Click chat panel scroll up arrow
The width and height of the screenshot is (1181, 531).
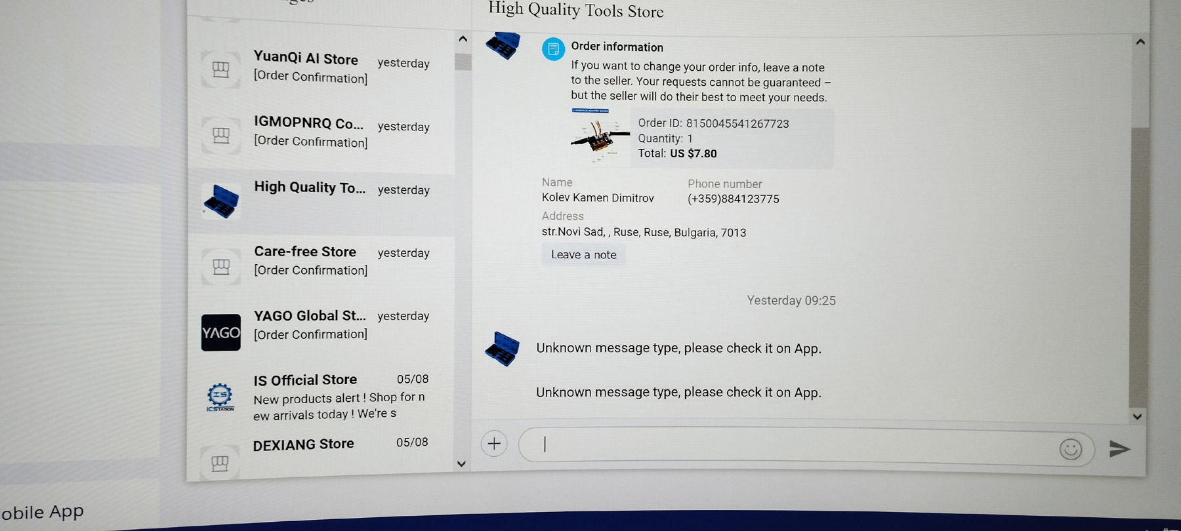point(1140,42)
